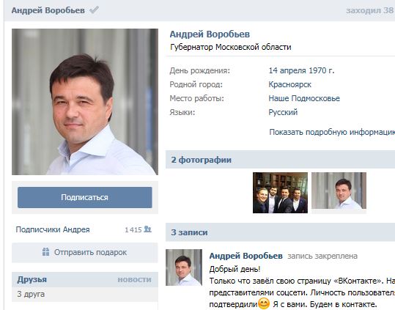
Task: Click the Русский language link
Action: (283, 112)
